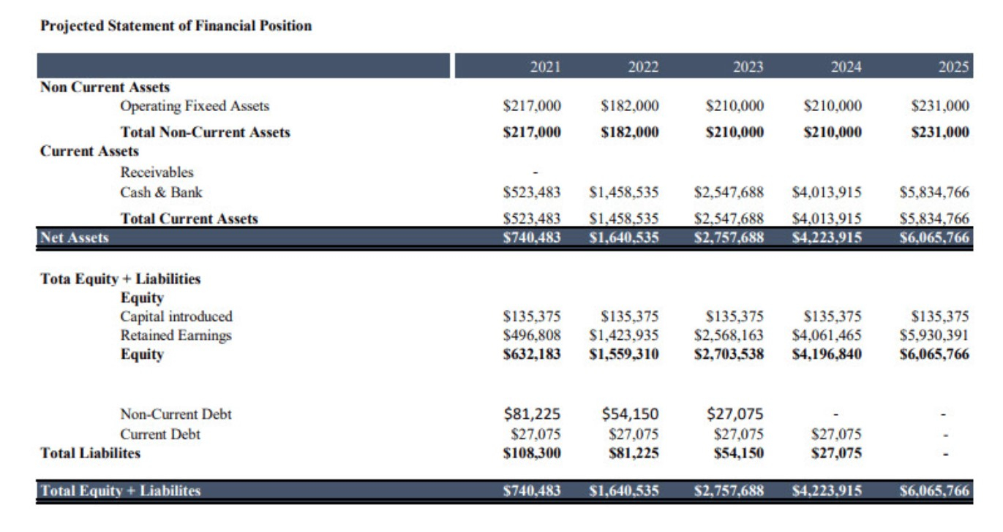Click the Non-Current Debt value $54,150 for 2022
This screenshot has width=1003, height=532.
pos(630,414)
